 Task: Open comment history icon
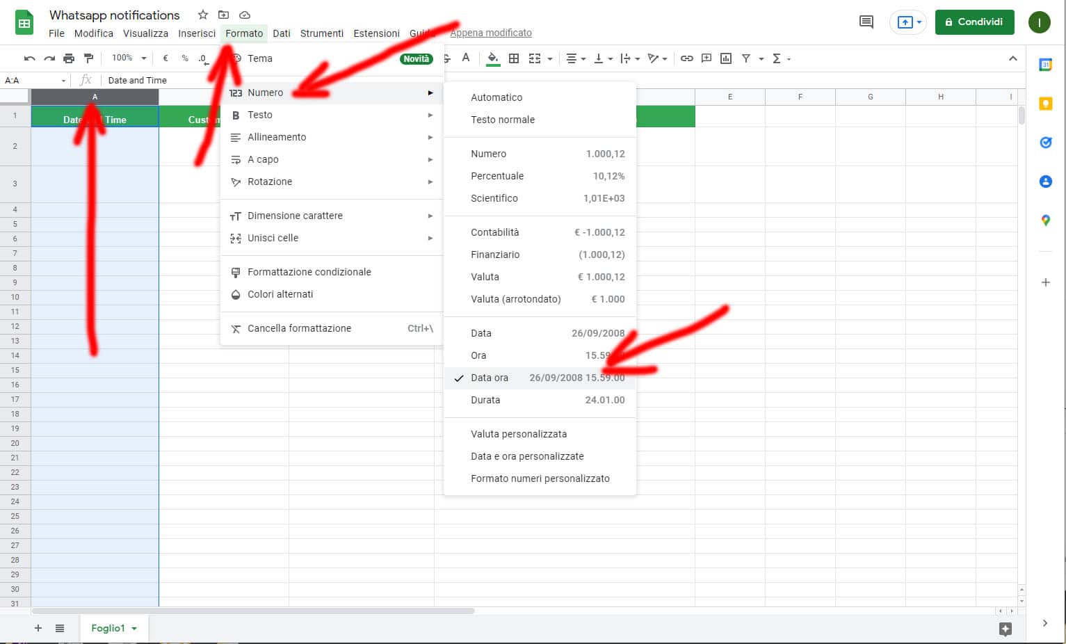point(866,22)
